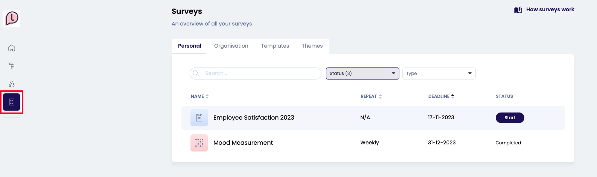The image size is (597, 177).
Task: Click the book icon beside How surveys work
Action: [518, 10]
